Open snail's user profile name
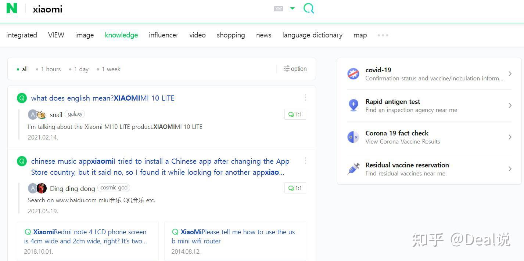This screenshot has width=524, height=261. pyautogui.click(x=56, y=115)
